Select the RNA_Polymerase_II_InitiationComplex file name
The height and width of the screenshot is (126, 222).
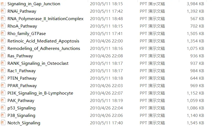45,19
